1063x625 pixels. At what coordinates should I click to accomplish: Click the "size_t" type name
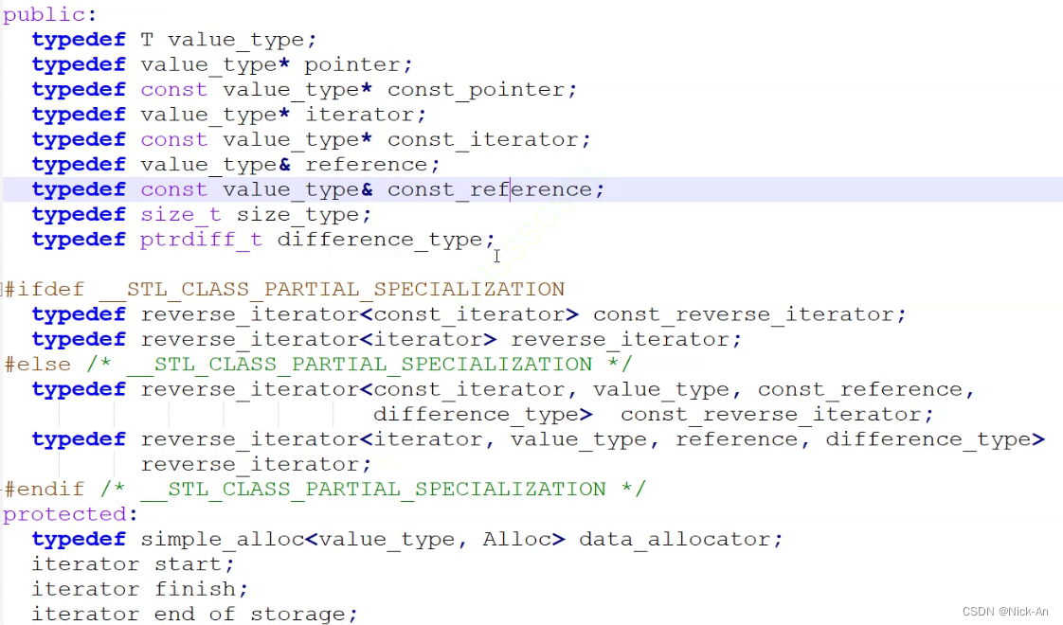[x=180, y=215]
